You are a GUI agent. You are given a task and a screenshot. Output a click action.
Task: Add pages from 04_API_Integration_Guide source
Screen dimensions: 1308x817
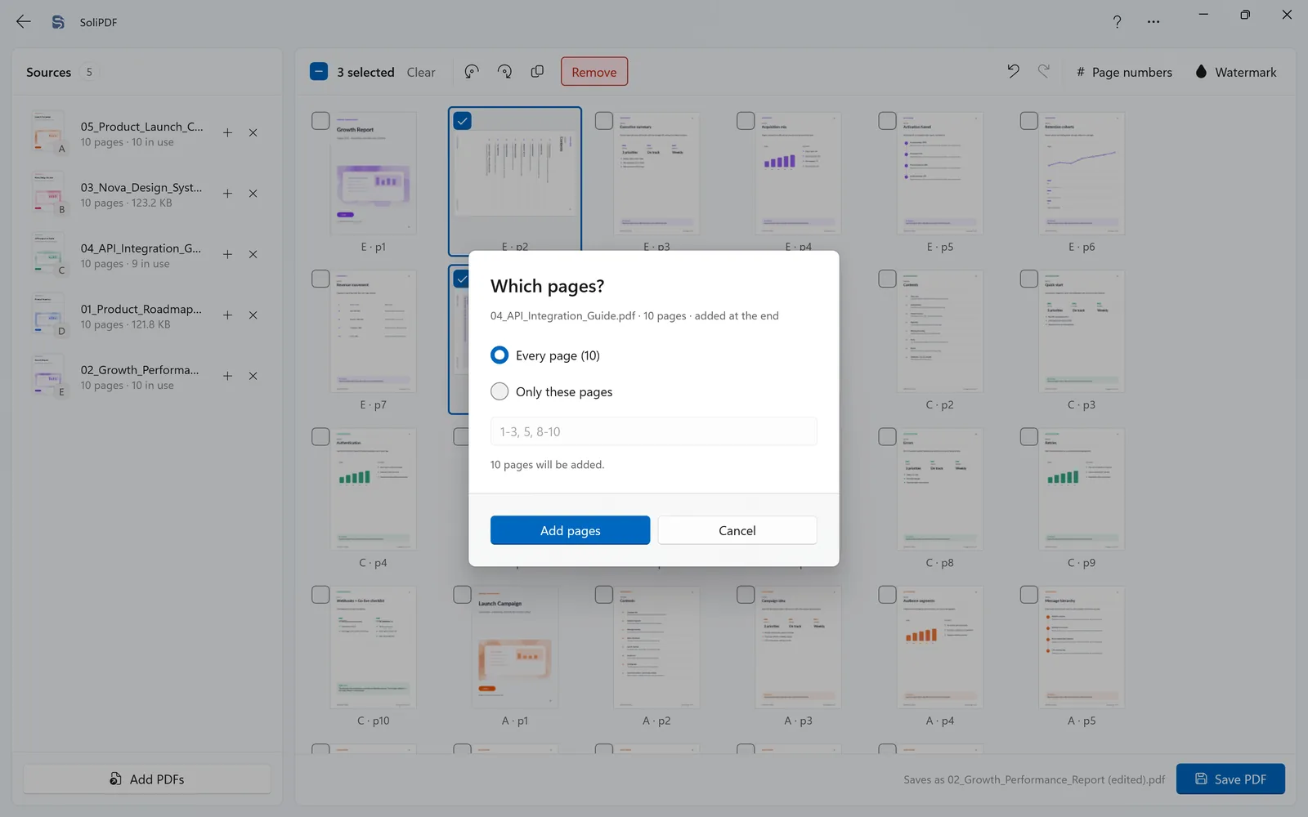click(227, 254)
